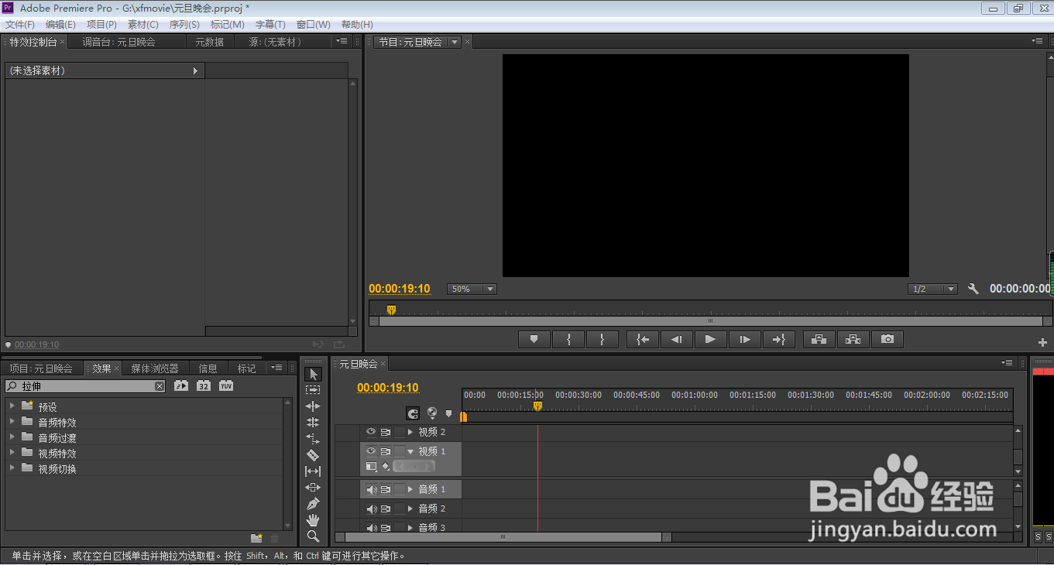Open 序列(S) menu
1054x565 pixels.
point(184,25)
